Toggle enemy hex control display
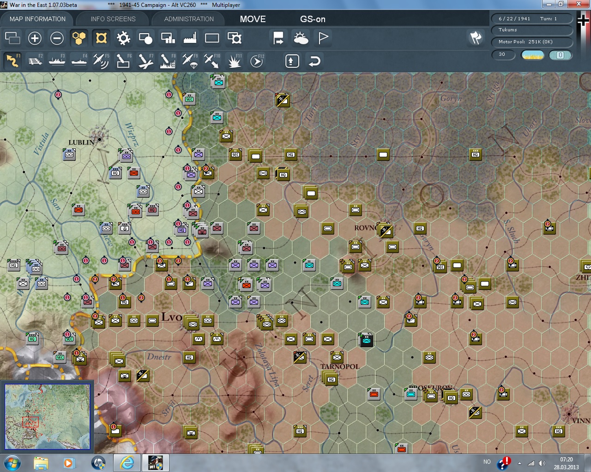The height and width of the screenshot is (472, 591). tap(101, 38)
